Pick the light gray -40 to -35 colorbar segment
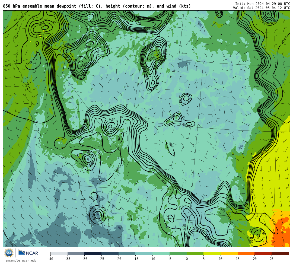The height and width of the screenshot is (264, 293). click(59, 253)
